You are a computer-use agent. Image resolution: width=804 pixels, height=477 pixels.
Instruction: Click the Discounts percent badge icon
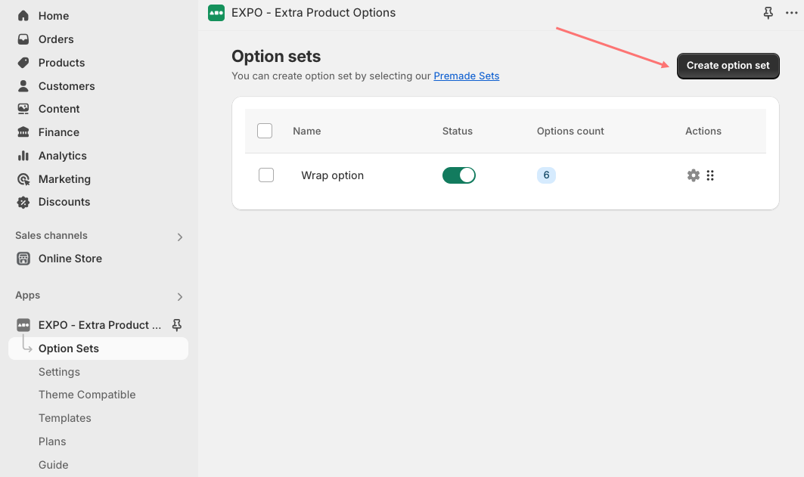coord(23,202)
